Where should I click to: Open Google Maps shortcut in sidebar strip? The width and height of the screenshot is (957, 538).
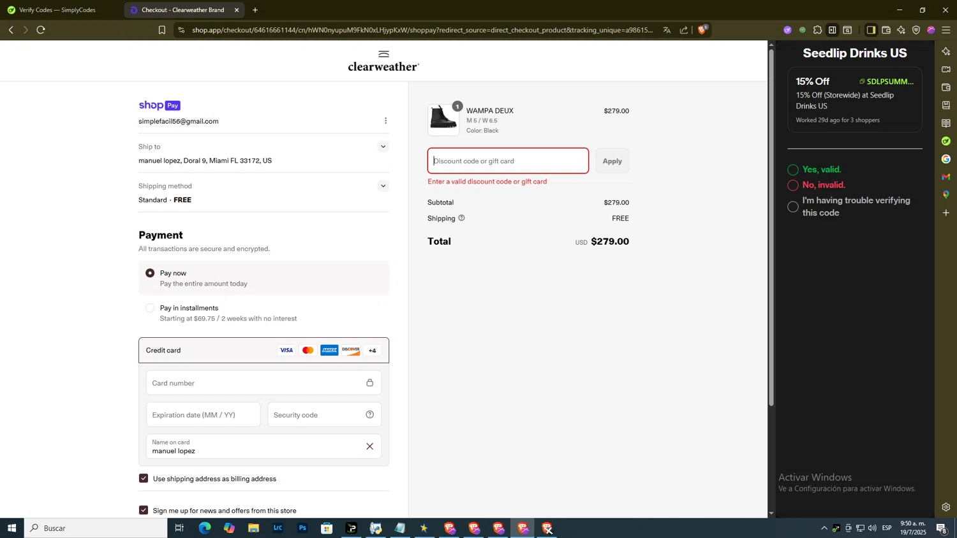[x=946, y=194]
